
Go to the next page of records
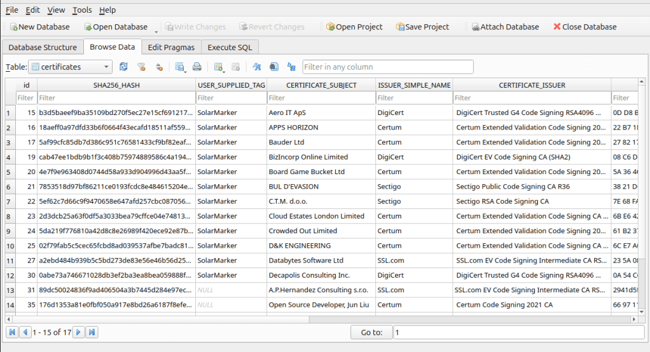point(78,332)
